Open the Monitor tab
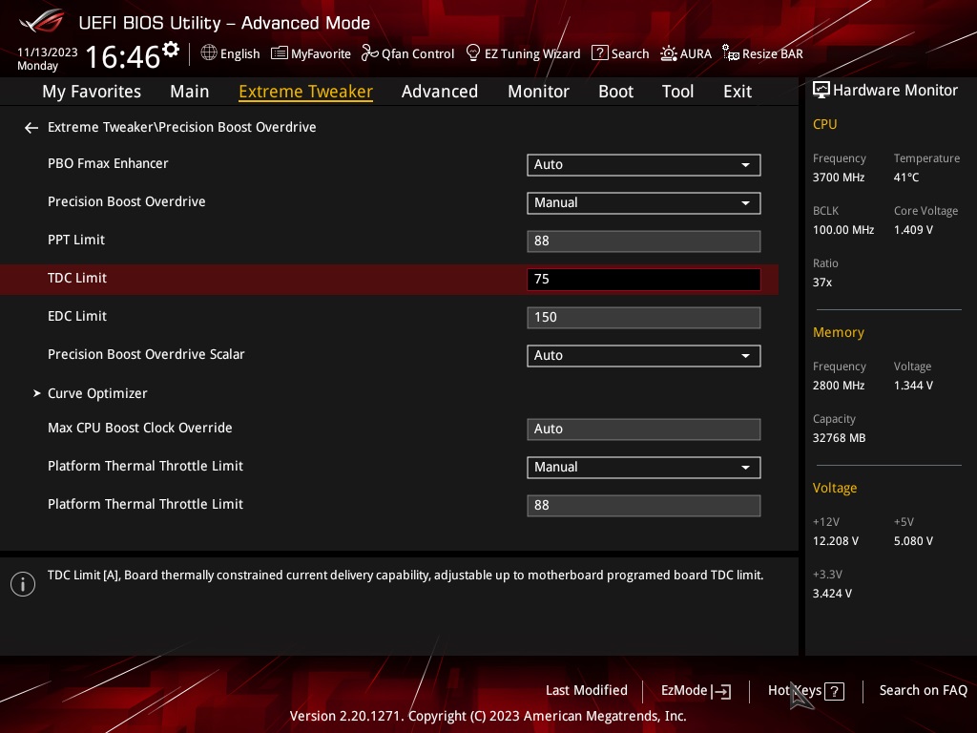The height and width of the screenshot is (733, 977). click(x=538, y=92)
